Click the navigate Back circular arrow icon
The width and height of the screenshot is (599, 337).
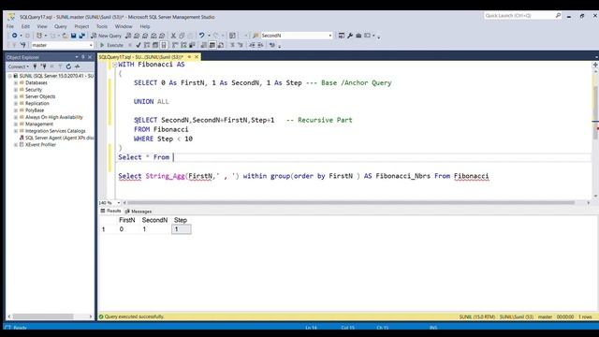[x=14, y=36]
